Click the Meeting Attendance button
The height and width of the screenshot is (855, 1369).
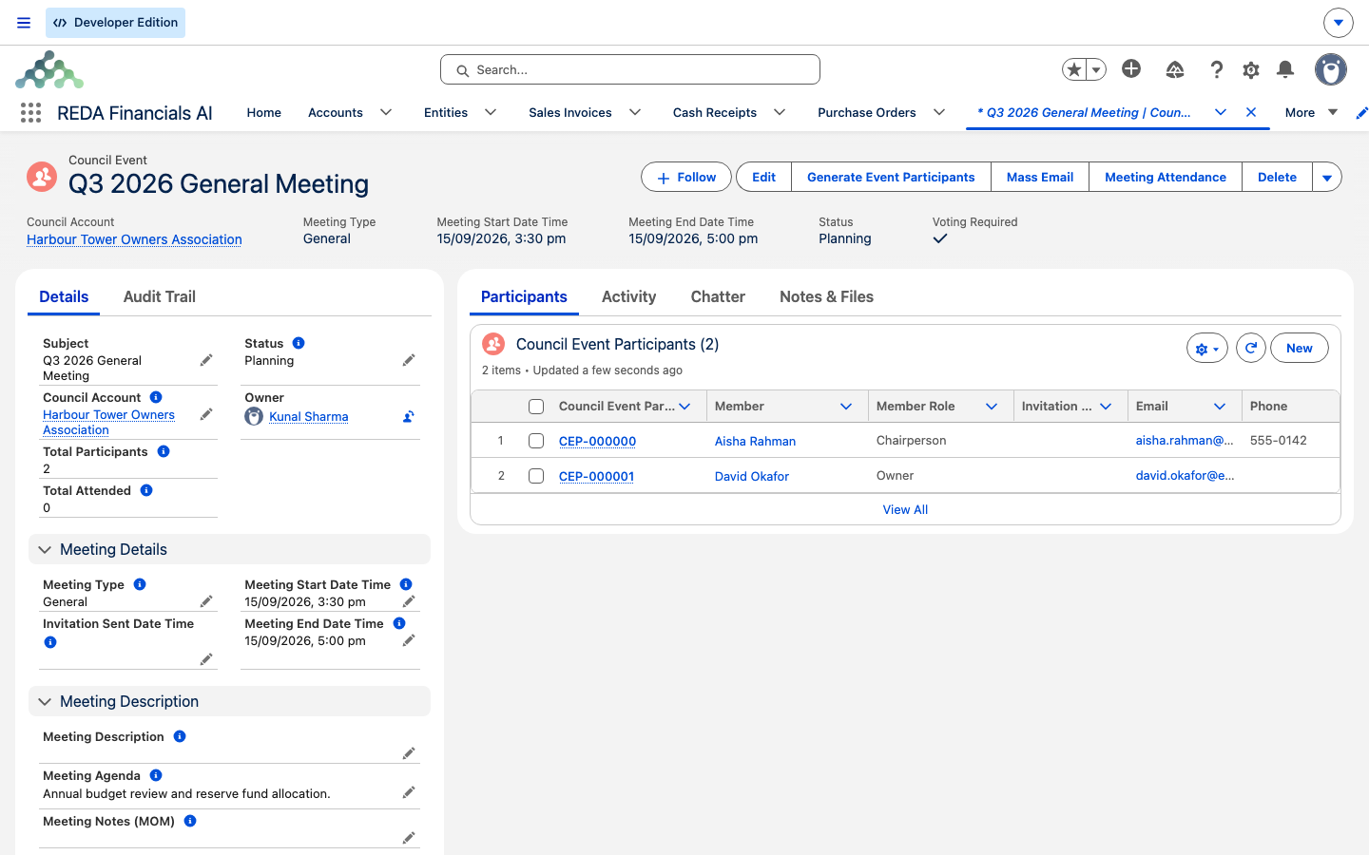point(1166,178)
